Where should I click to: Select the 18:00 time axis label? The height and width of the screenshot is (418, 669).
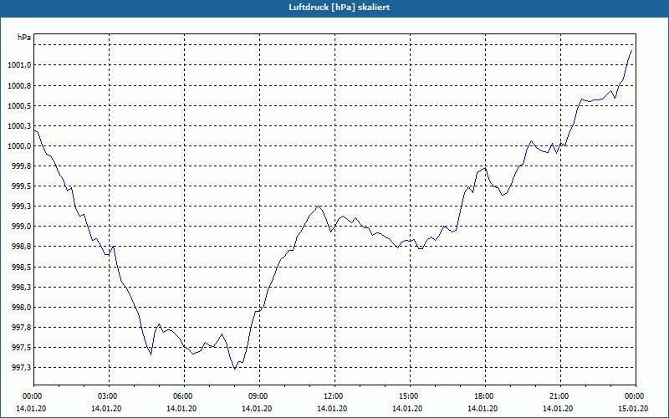point(485,396)
